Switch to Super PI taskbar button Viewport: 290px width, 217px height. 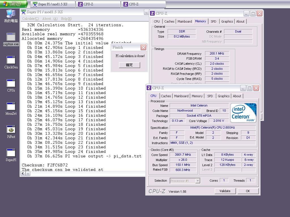click(53, 4)
